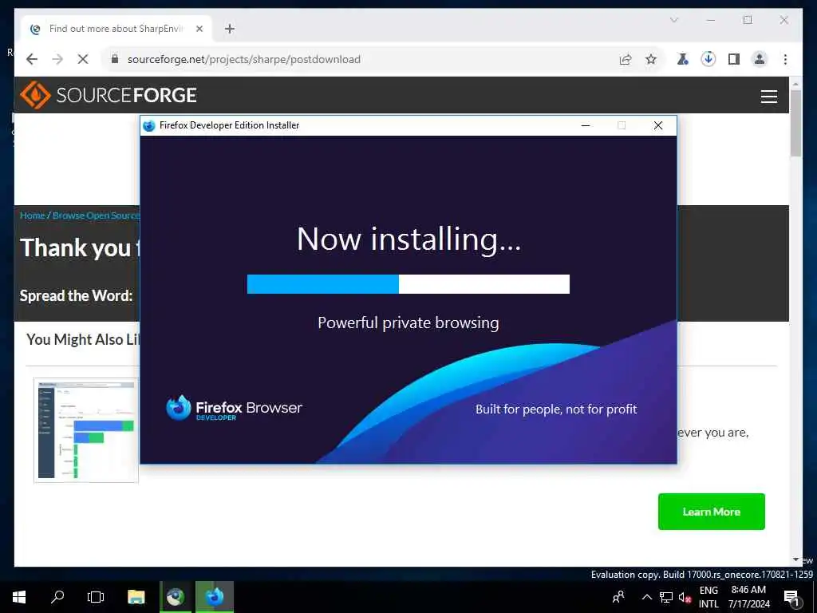
Task: Open the network status tray icon
Action: (666, 597)
